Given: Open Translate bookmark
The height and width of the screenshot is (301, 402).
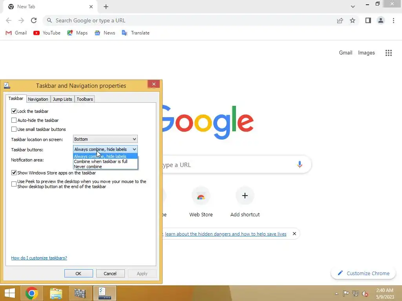Looking at the screenshot, I should click(x=136, y=33).
